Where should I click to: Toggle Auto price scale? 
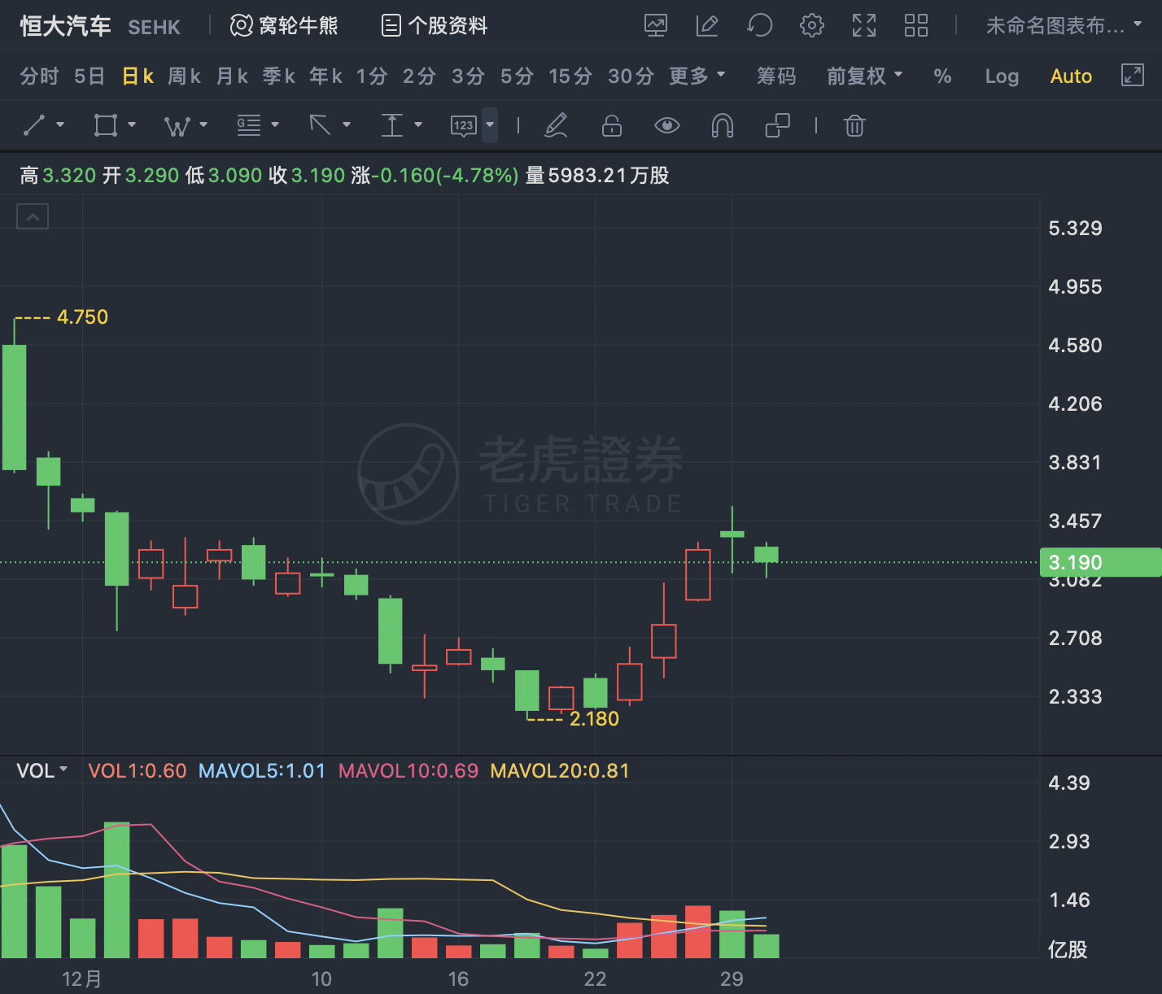point(1071,76)
